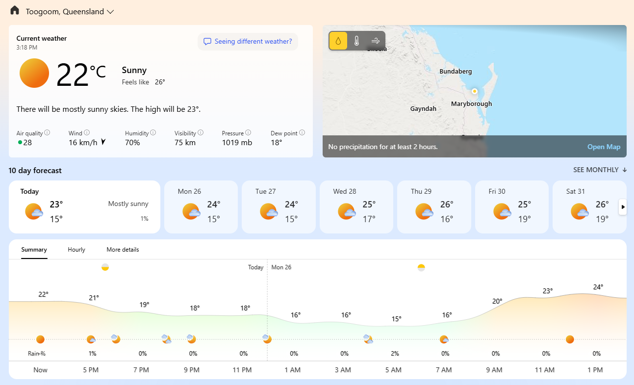Click the Pressure info icon

[248, 132]
